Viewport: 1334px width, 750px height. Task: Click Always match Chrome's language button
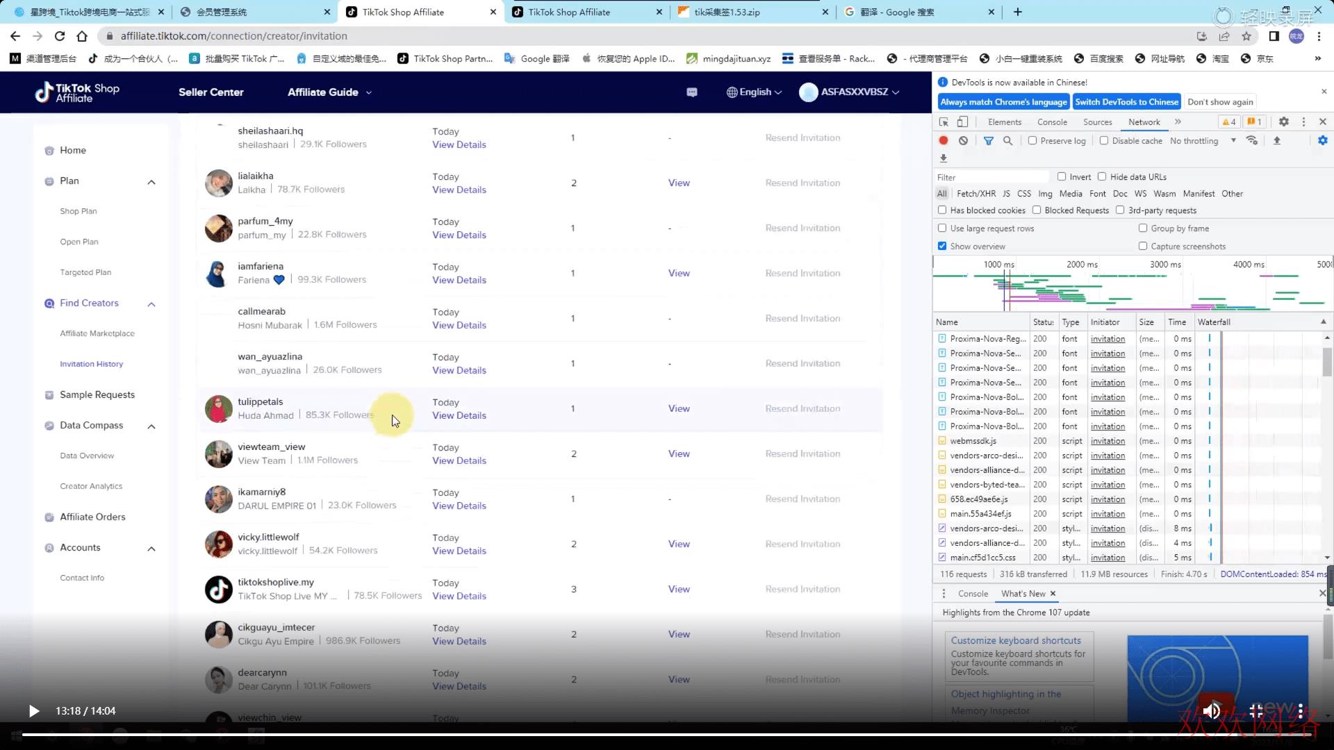pyautogui.click(x=1003, y=101)
